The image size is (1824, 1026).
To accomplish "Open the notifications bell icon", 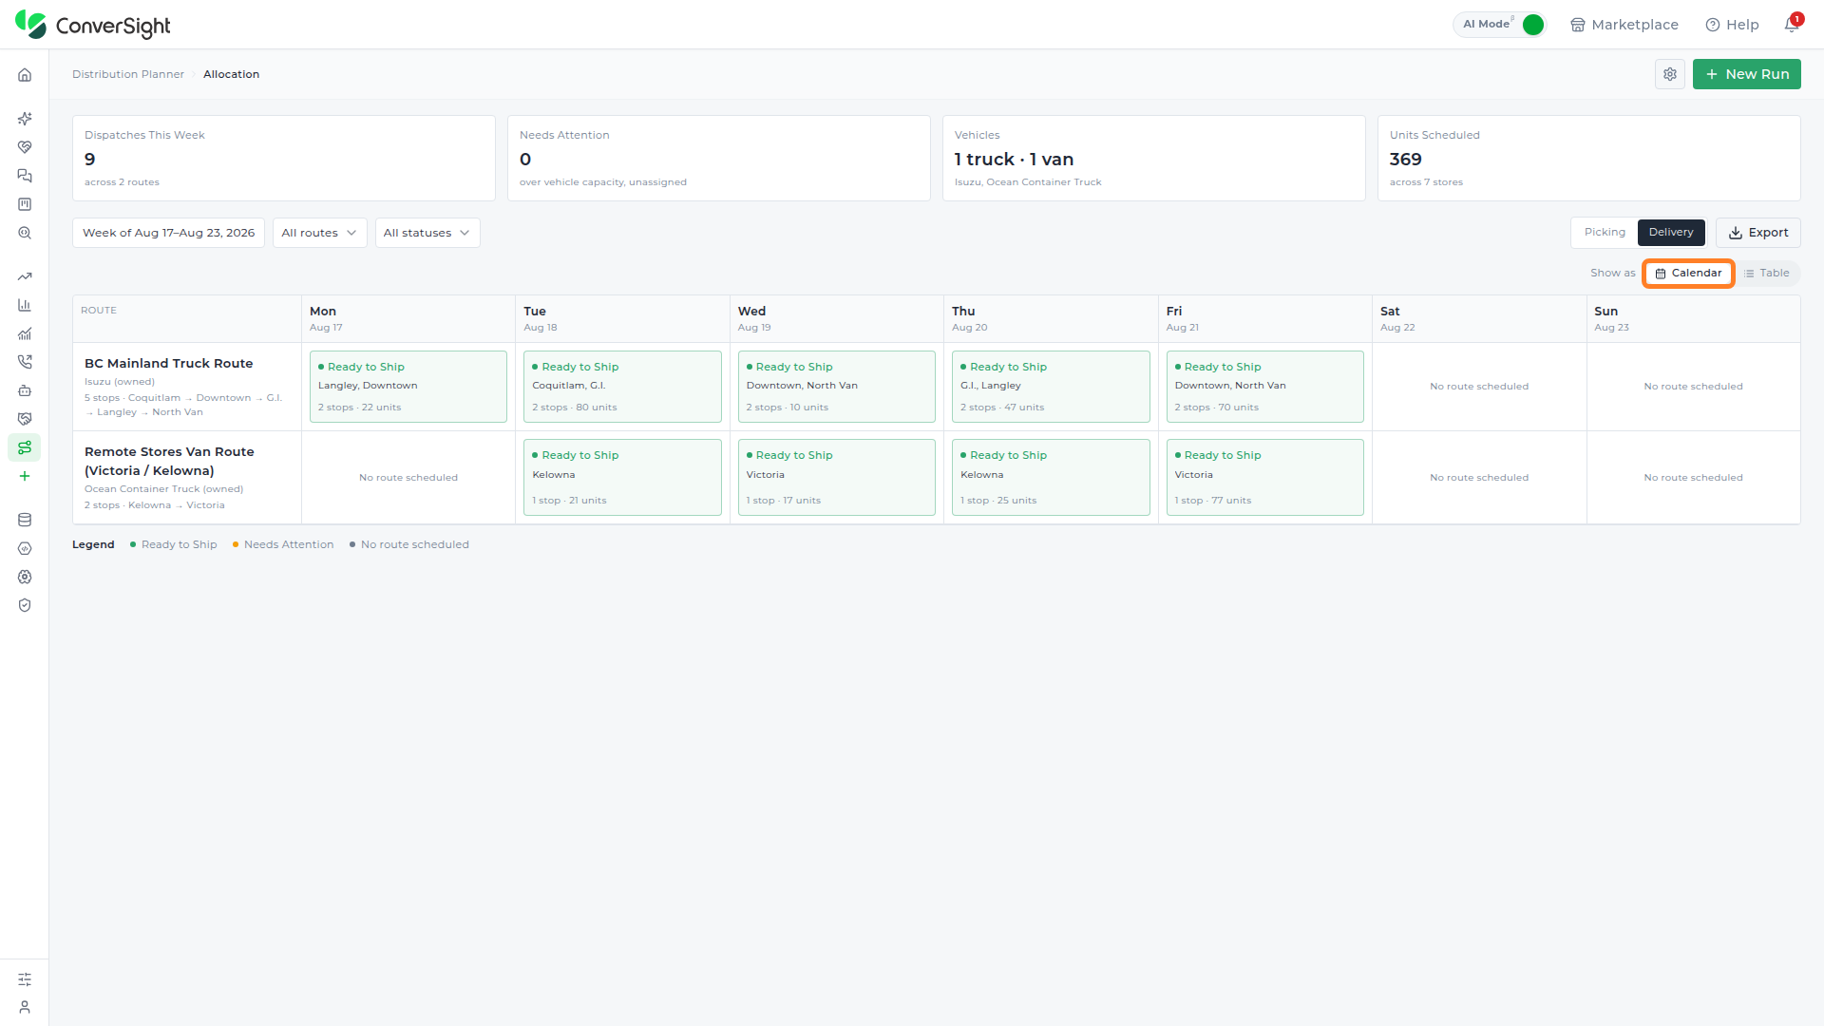I will [x=1792, y=25].
